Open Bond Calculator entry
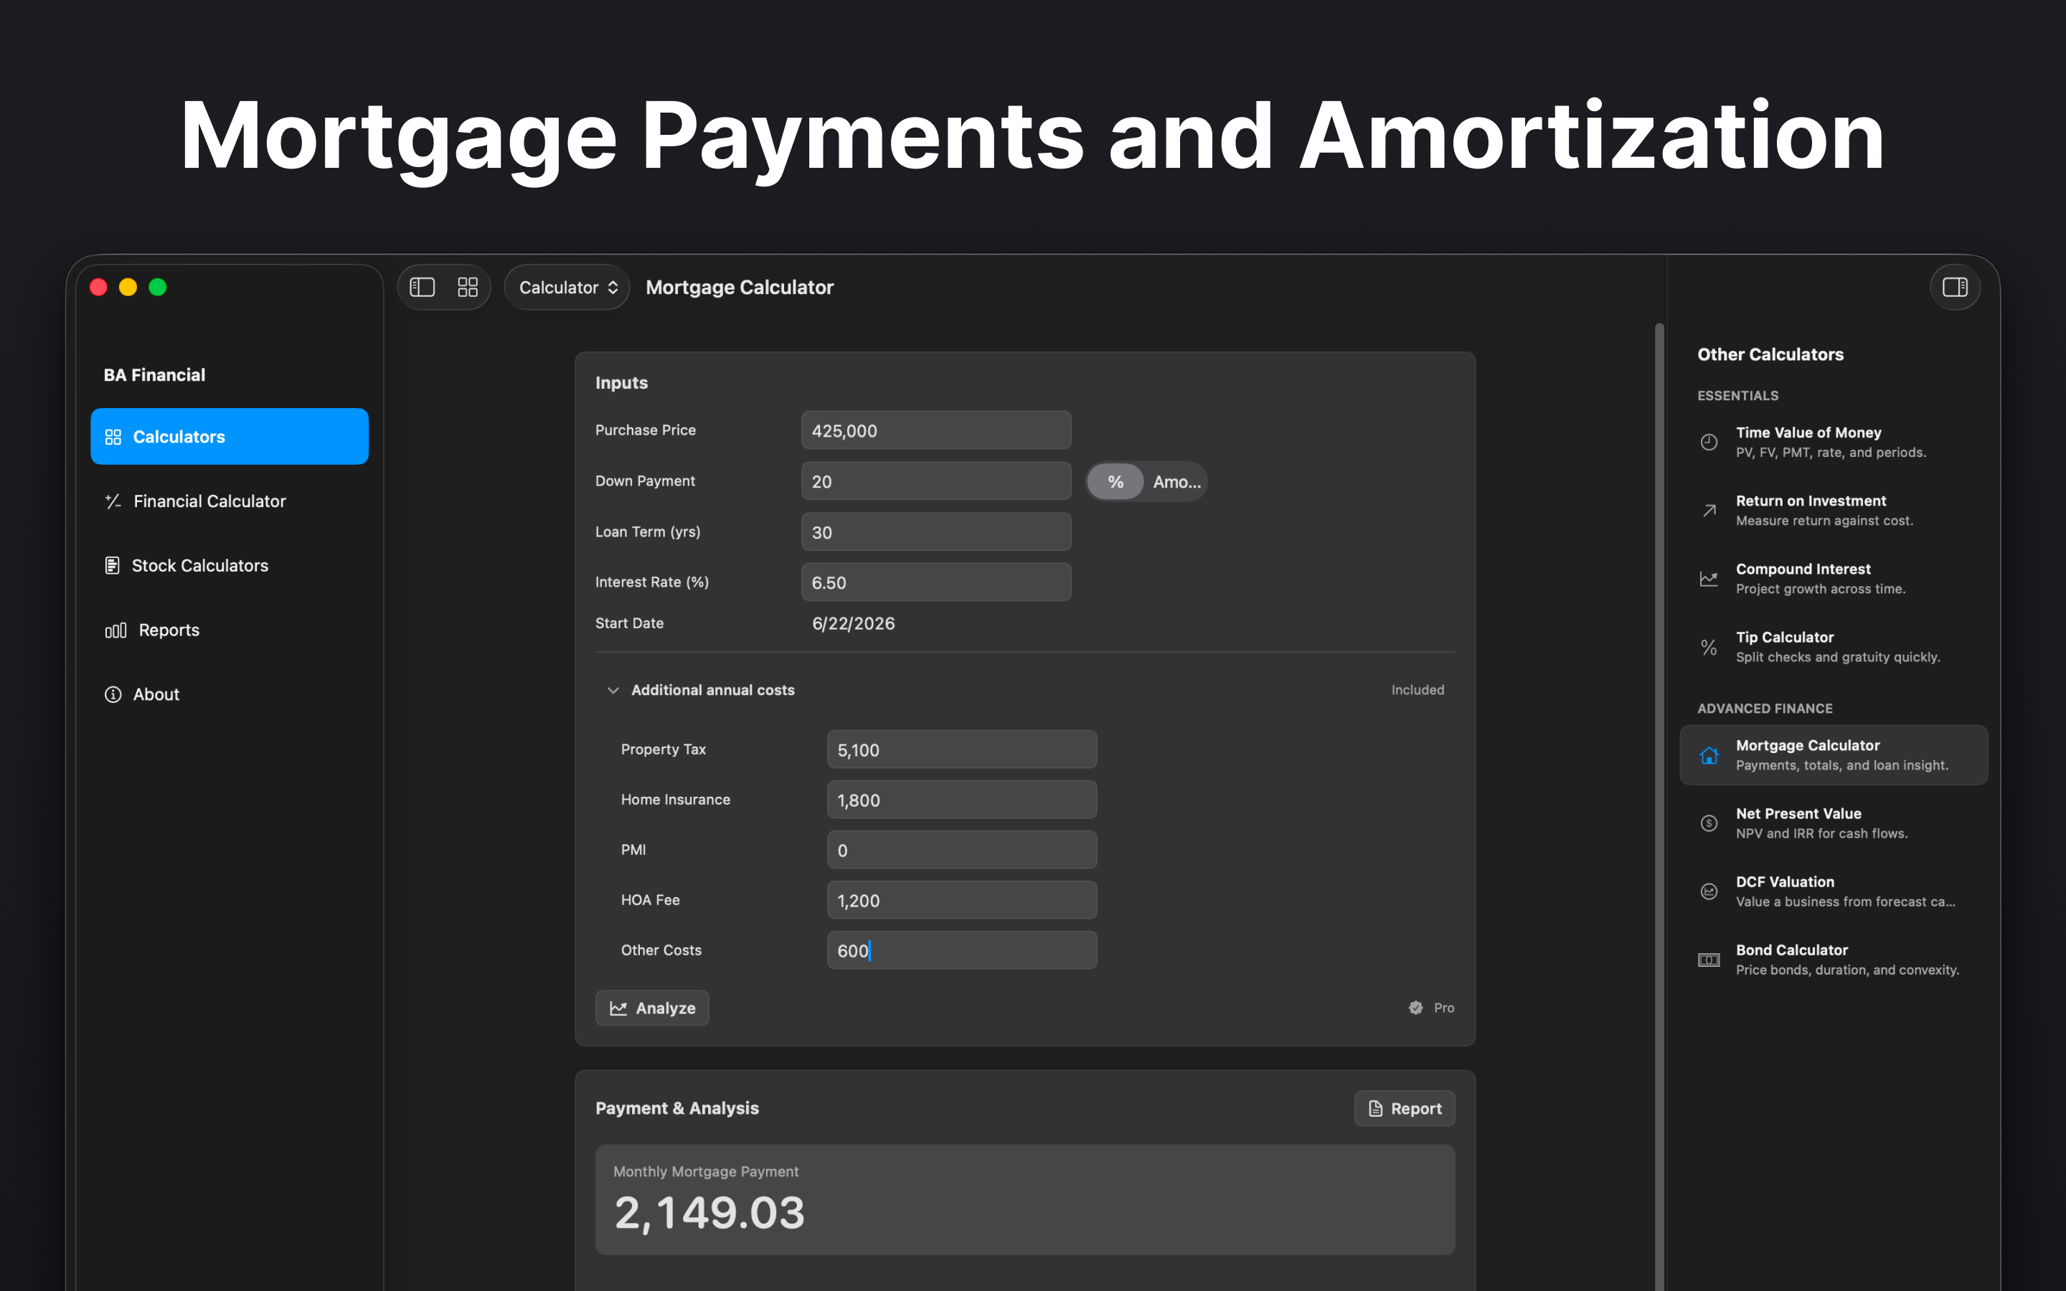Viewport: 2066px width, 1291px height. [1834, 960]
